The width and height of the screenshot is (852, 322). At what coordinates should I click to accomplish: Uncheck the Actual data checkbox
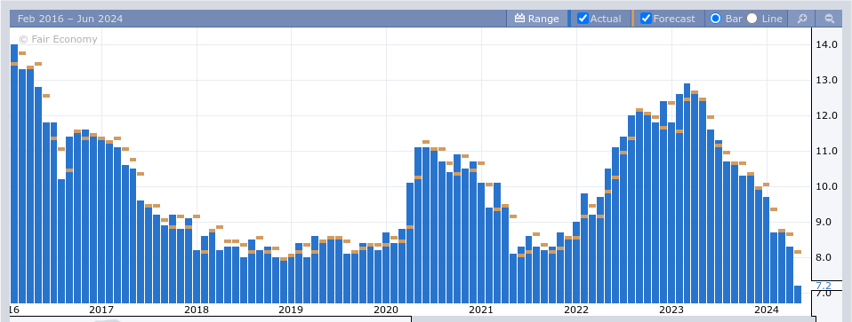point(583,19)
